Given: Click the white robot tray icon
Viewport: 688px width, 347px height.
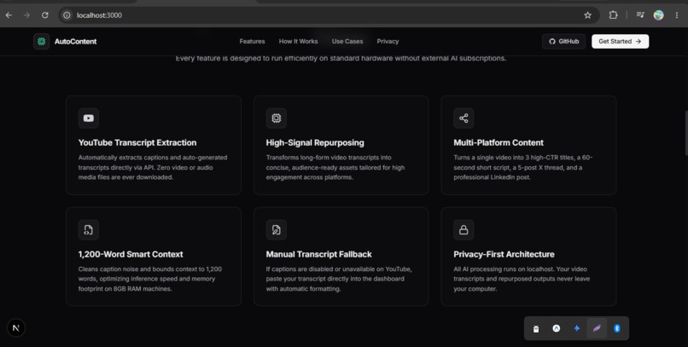Looking at the screenshot, I should click(x=536, y=328).
